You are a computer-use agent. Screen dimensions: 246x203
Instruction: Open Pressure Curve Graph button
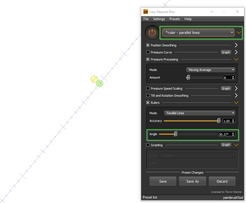pos(226,52)
